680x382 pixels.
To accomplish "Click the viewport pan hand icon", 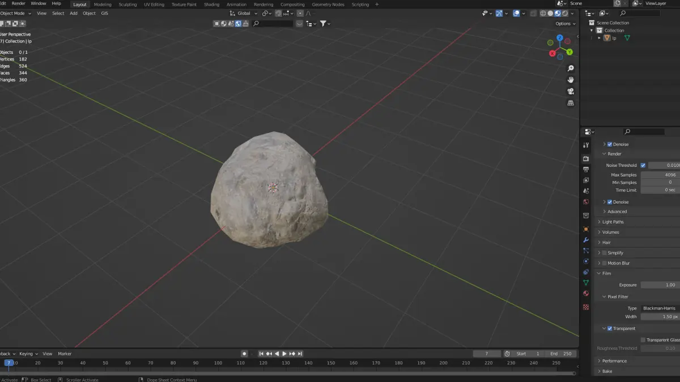I will click(x=571, y=80).
